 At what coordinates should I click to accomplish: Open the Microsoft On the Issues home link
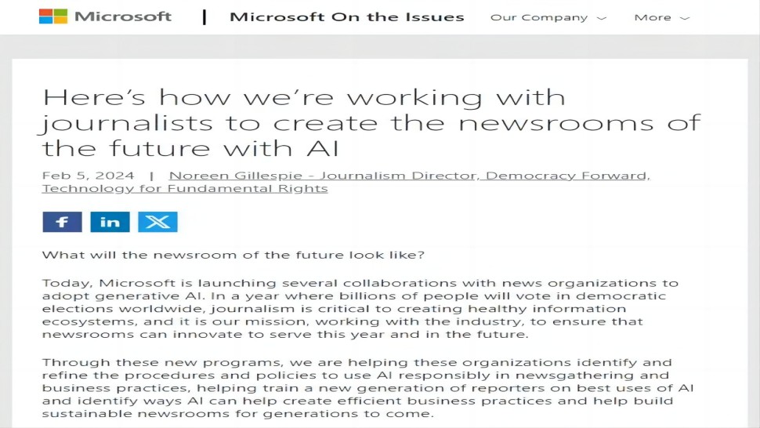pos(346,17)
